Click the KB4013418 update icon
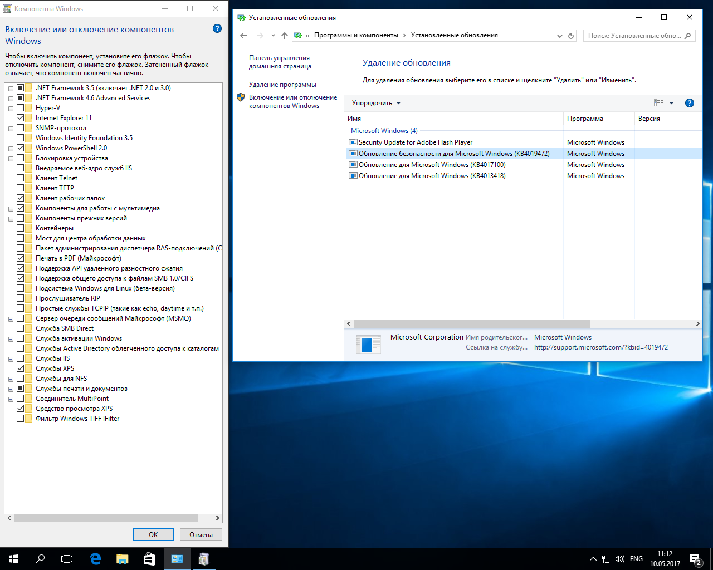This screenshot has width=713, height=570. [x=353, y=176]
